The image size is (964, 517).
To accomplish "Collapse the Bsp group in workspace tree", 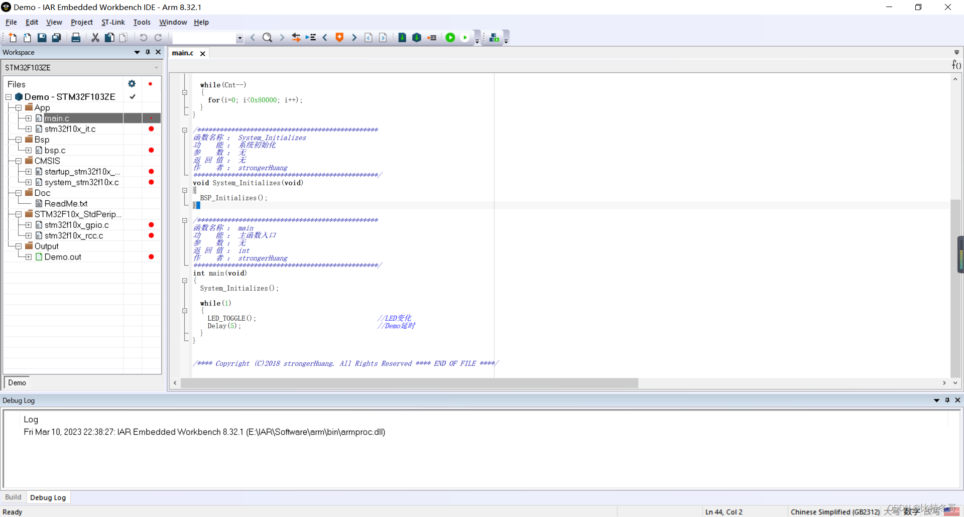I will coord(19,140).
